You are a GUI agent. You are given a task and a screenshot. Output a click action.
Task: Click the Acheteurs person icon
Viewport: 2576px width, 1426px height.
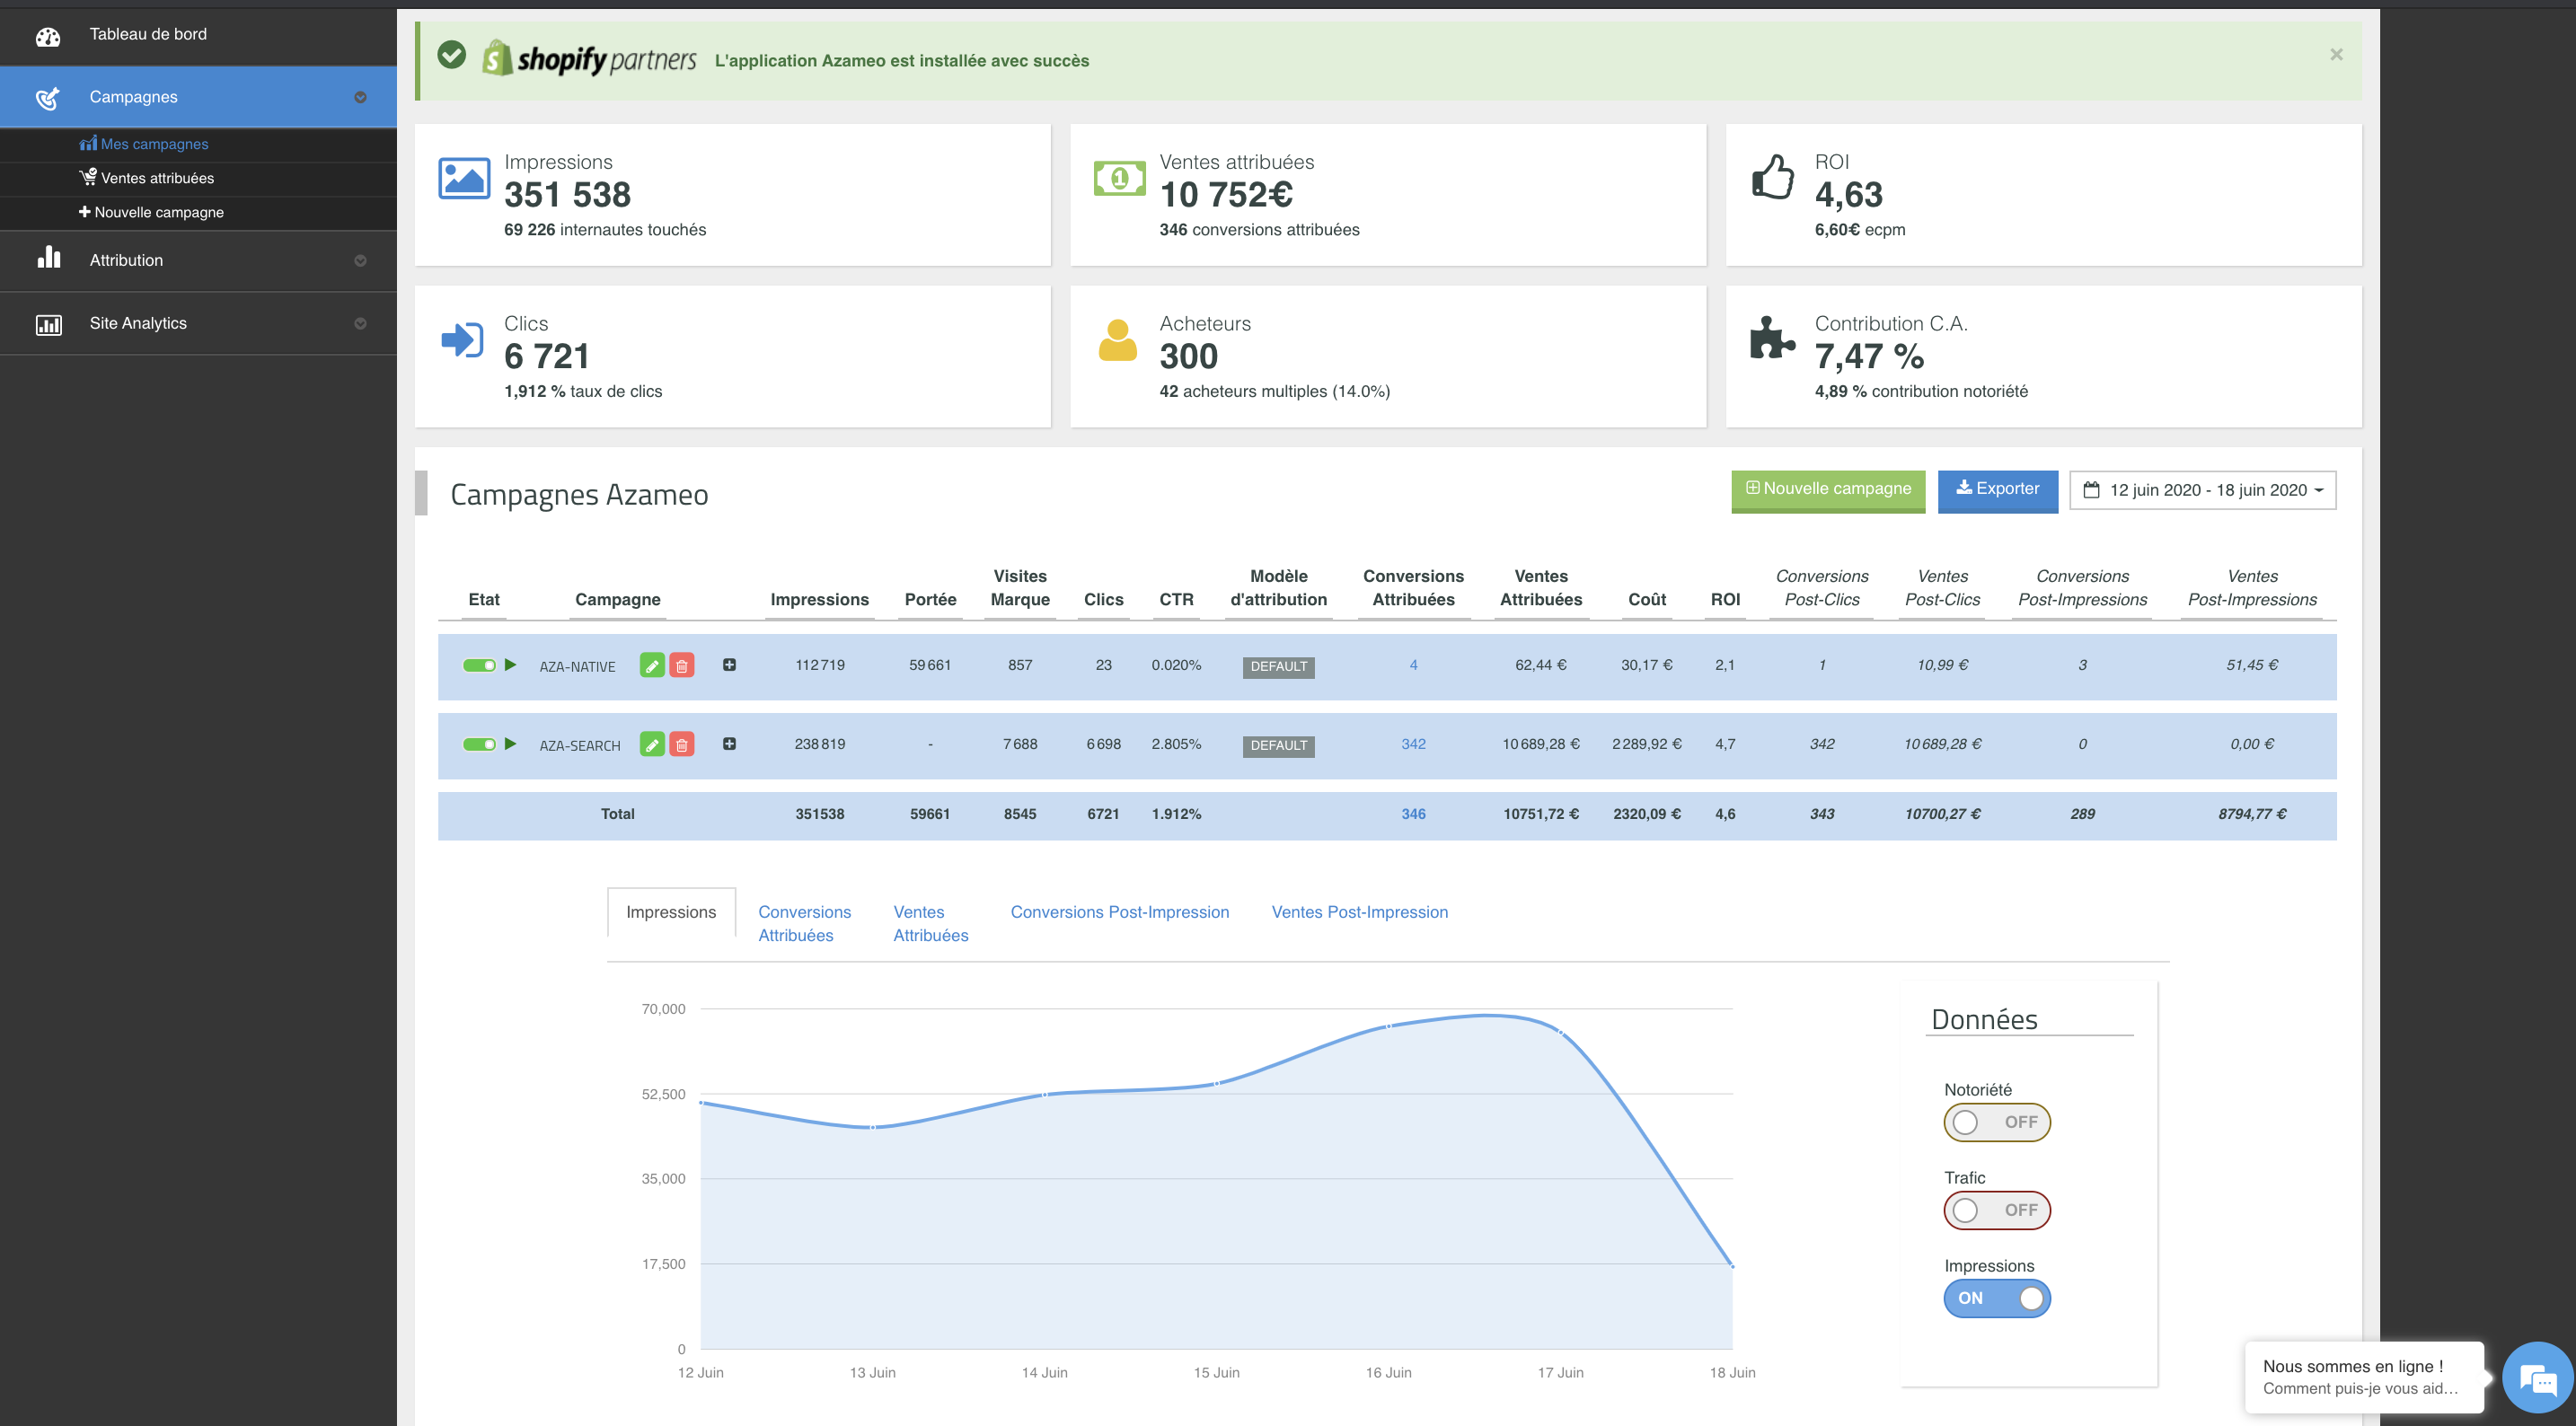click(x=1118, y=340)
